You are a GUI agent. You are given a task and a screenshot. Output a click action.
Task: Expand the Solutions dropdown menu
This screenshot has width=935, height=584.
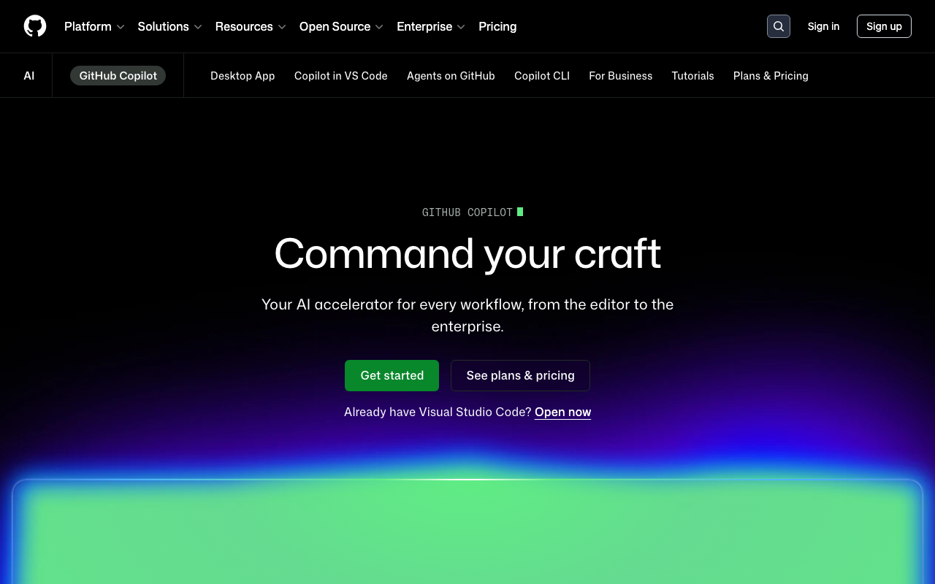(x=169, y=26)
